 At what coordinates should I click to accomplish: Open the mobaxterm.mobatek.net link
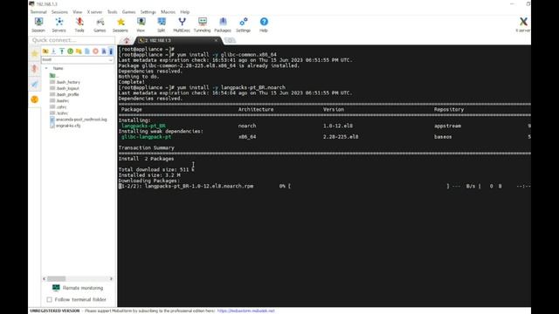click(x=245, y=311)
